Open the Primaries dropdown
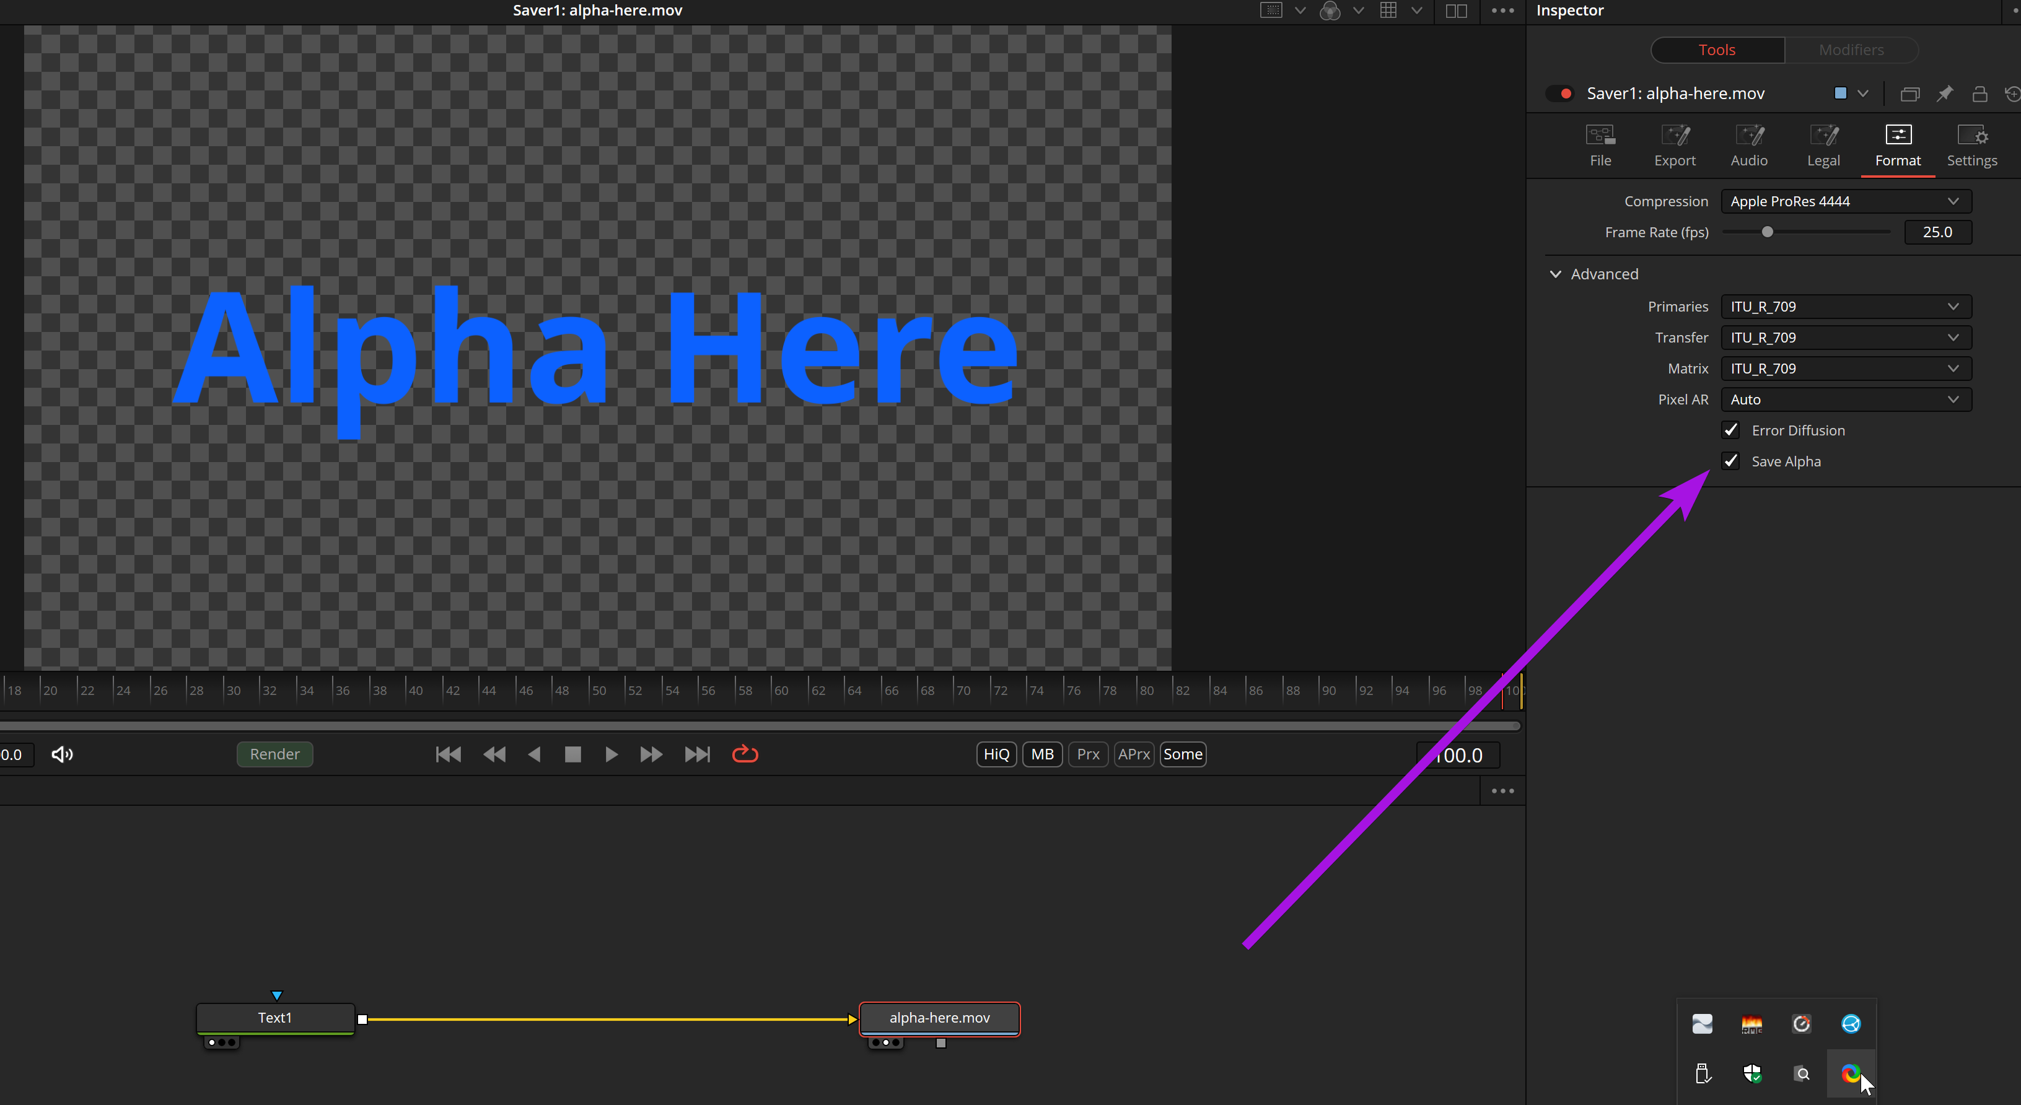The image size is (2021, 1105). tap(1845, 307)
